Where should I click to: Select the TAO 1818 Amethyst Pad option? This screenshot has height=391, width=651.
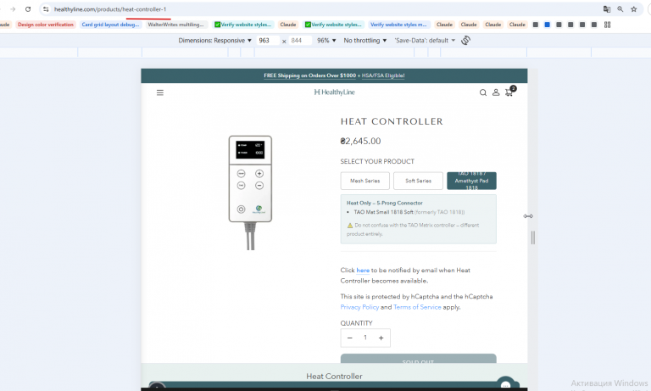471,181
